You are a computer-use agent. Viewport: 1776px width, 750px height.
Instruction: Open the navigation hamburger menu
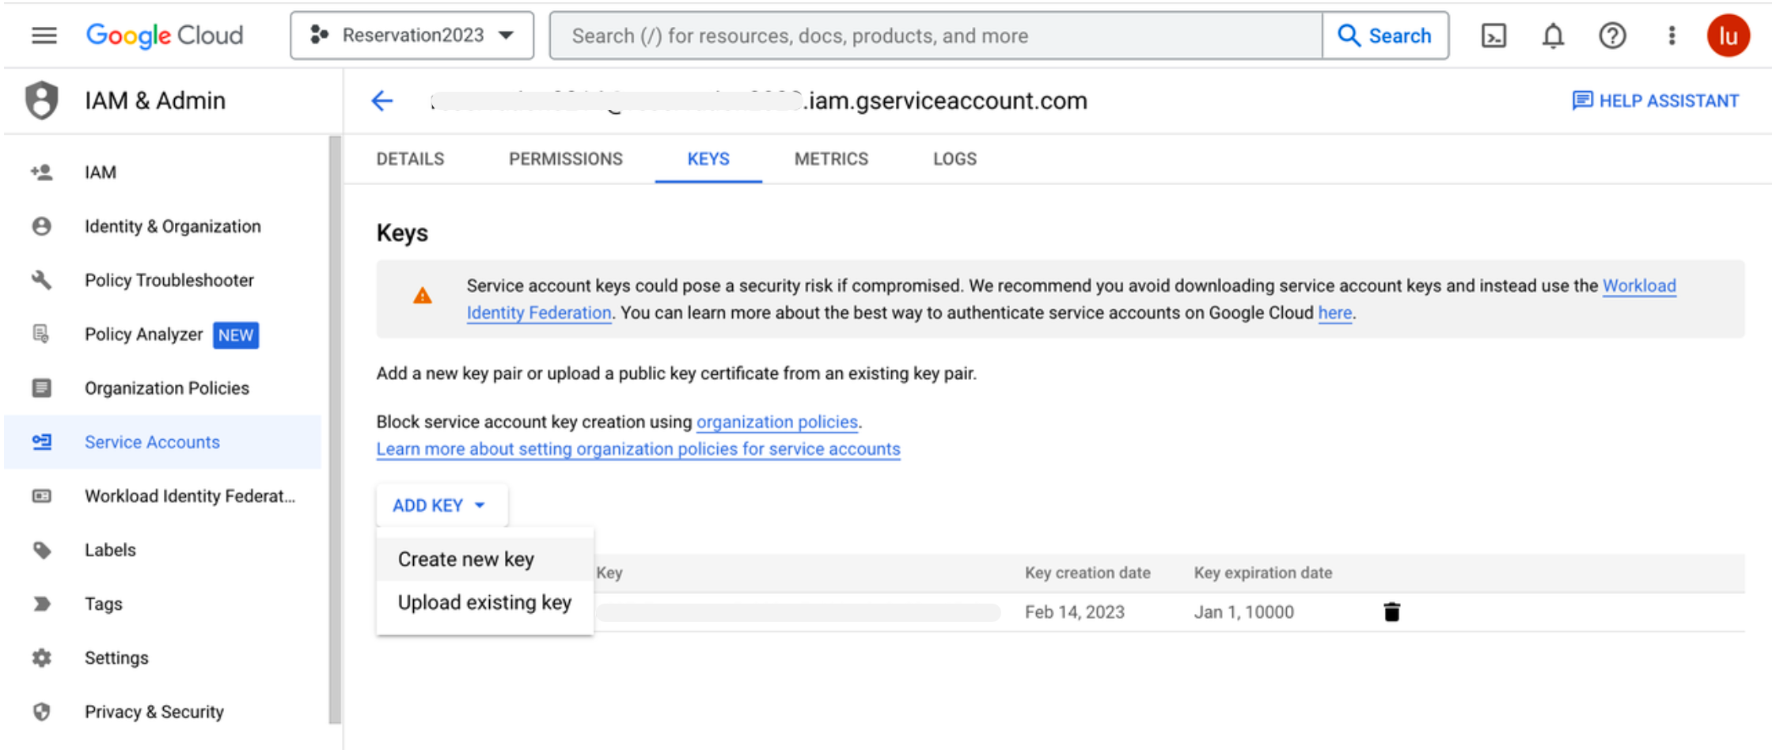click(x=44, y=35)
